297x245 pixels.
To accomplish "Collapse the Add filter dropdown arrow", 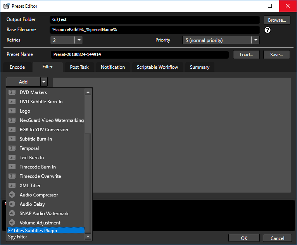I will 44,82.
